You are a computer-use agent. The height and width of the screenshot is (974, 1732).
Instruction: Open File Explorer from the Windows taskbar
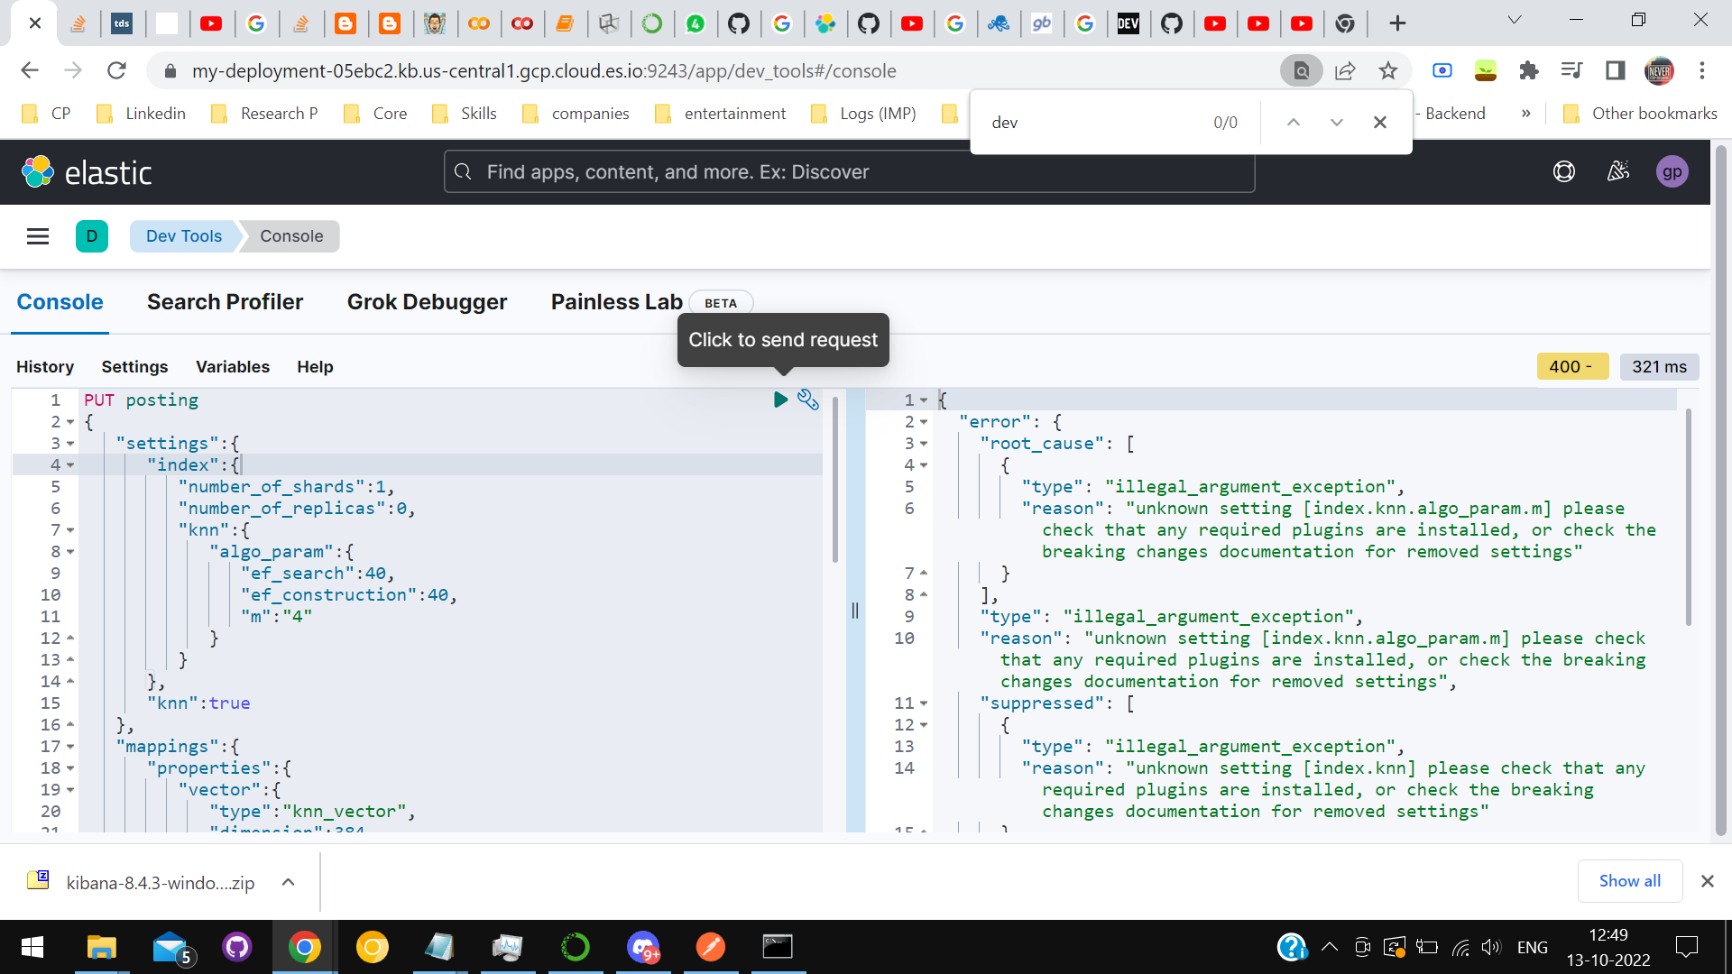tap(102, 947)
